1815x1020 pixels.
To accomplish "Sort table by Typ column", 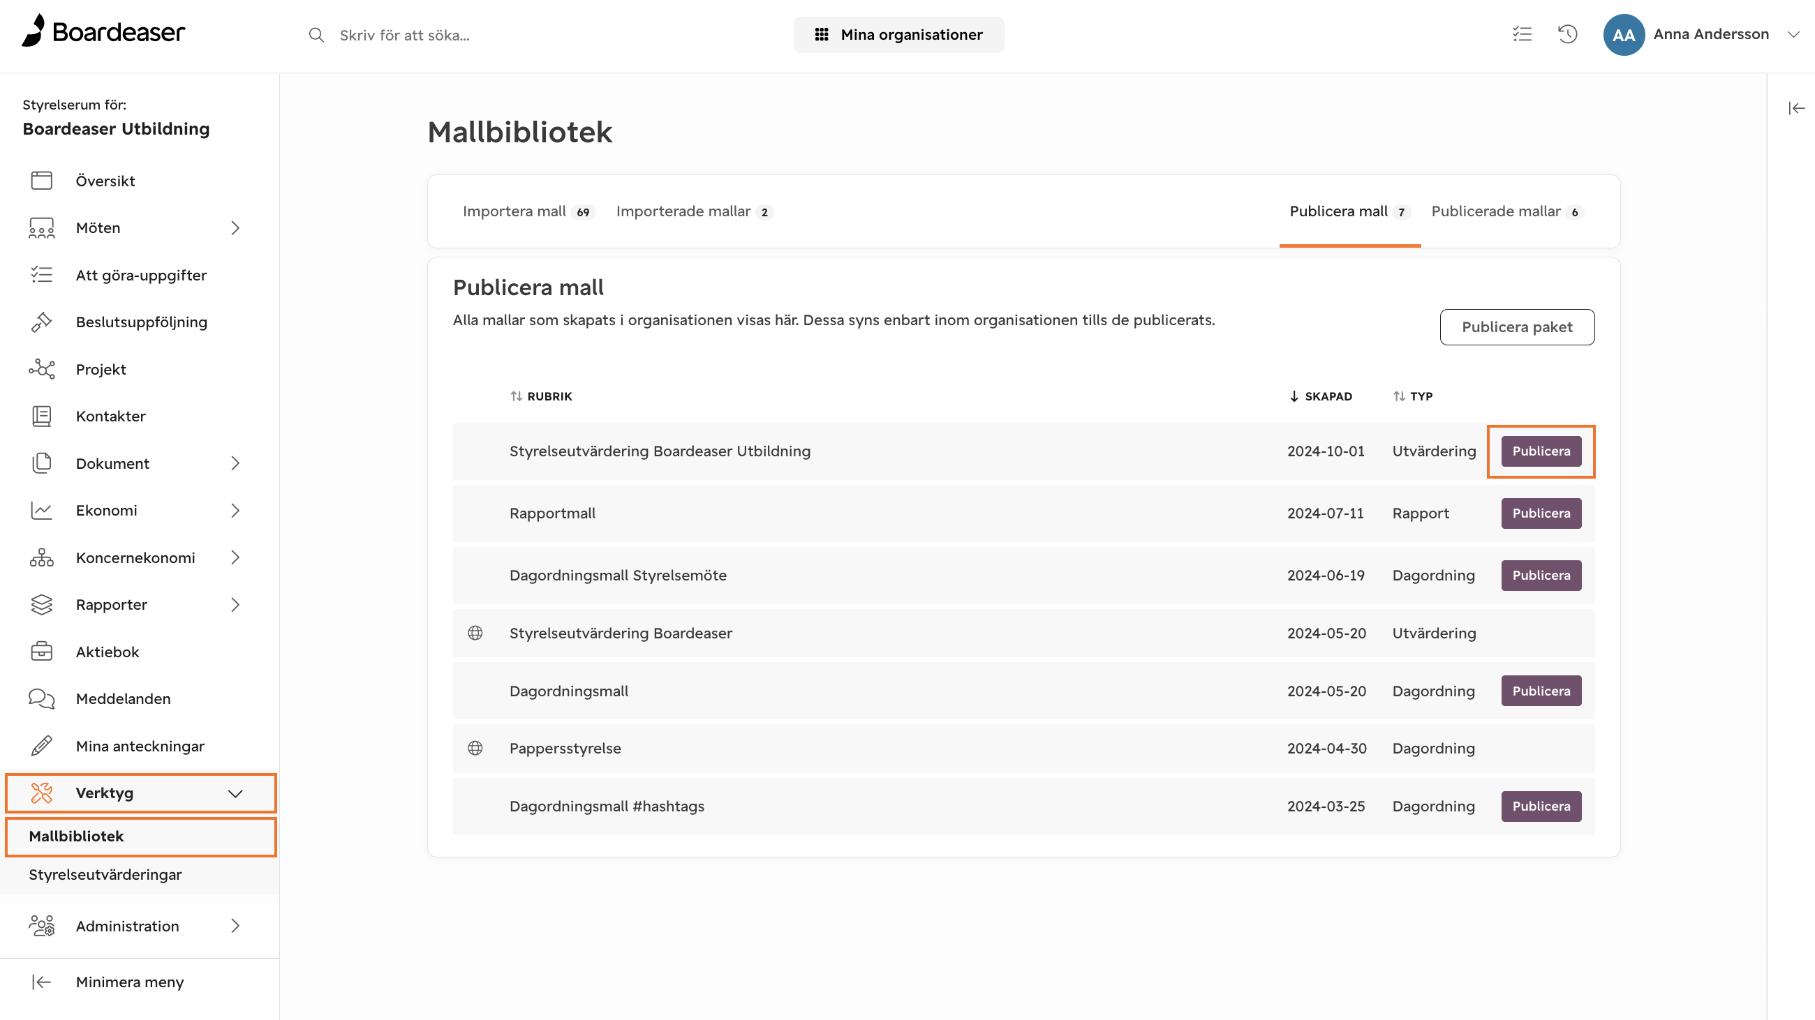I will 1412,396.
